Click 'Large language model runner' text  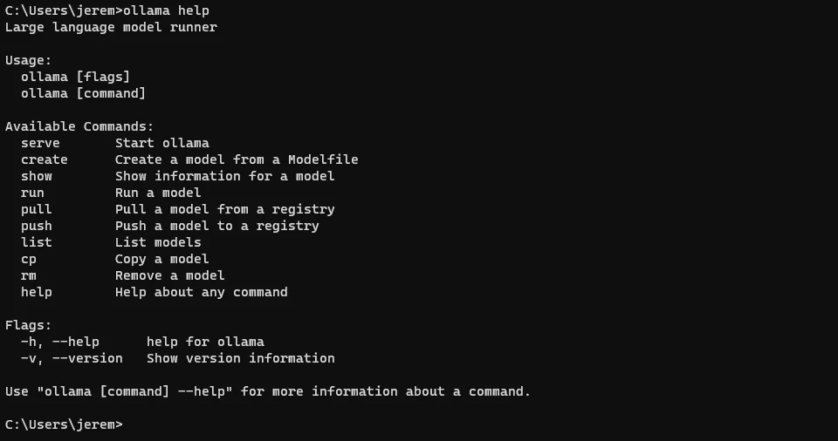tap(111, 27)
